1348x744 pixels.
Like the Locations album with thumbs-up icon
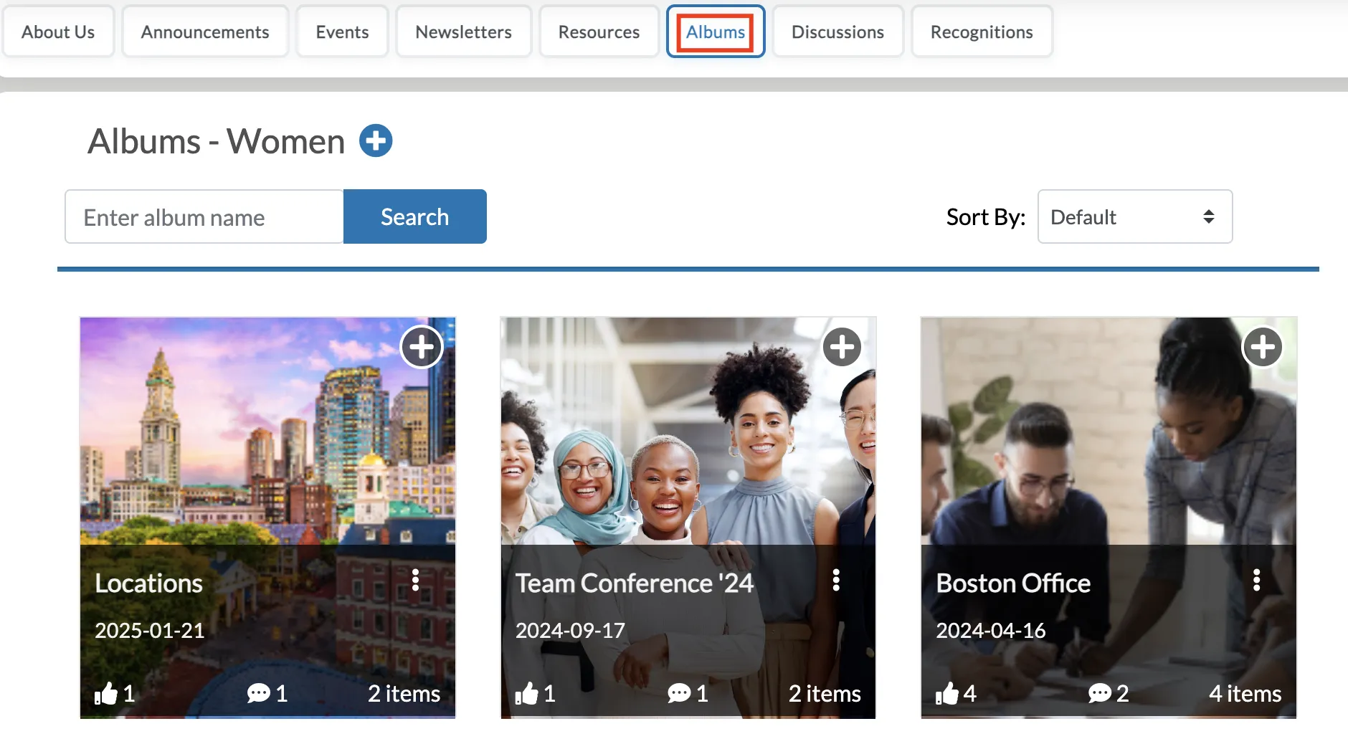pyautogui.click(x=106, y=693)
